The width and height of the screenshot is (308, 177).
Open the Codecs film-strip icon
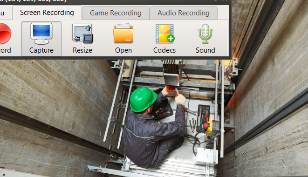164,34
